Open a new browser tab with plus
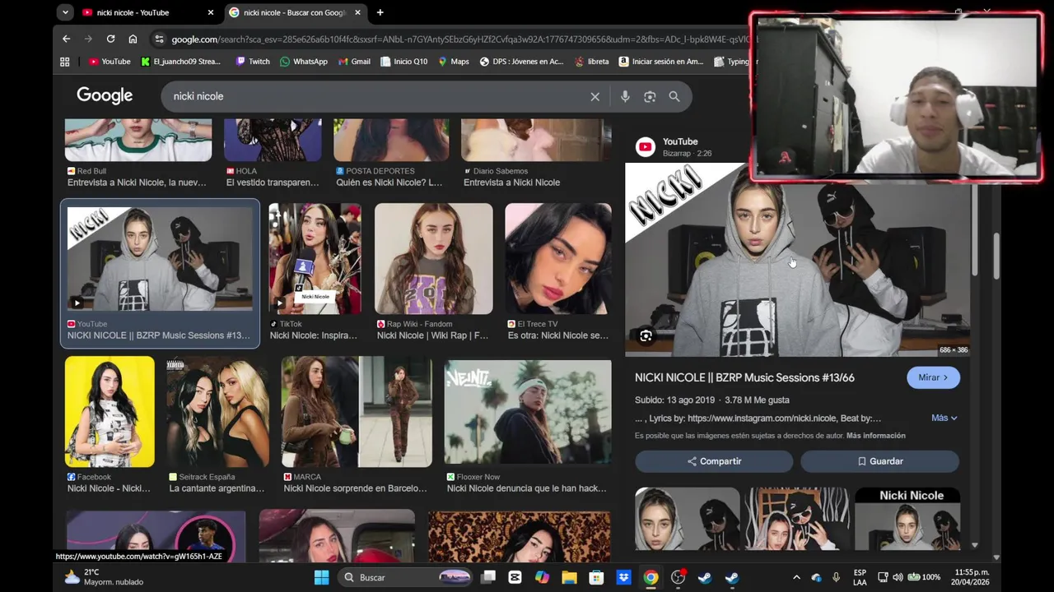 point(380,12)
